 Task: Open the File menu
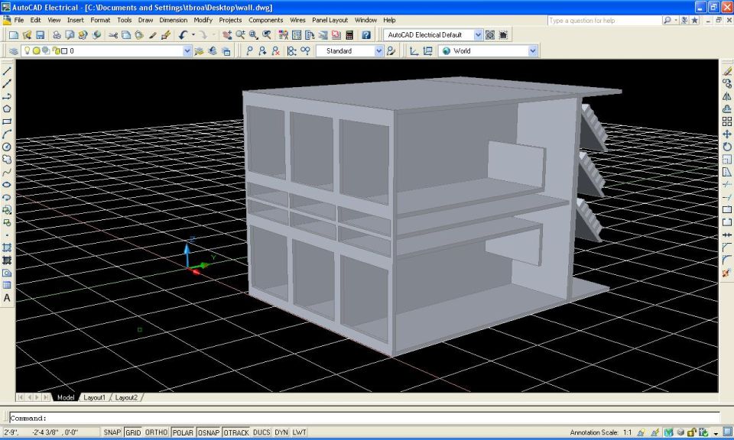(18, 20)
